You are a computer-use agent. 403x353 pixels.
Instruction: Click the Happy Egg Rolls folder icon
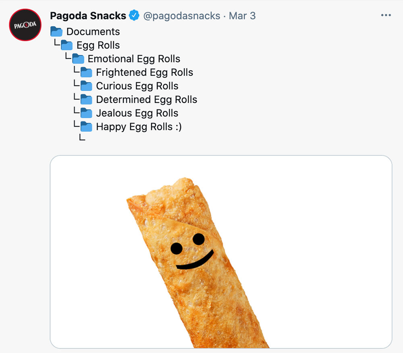[86, 127]
